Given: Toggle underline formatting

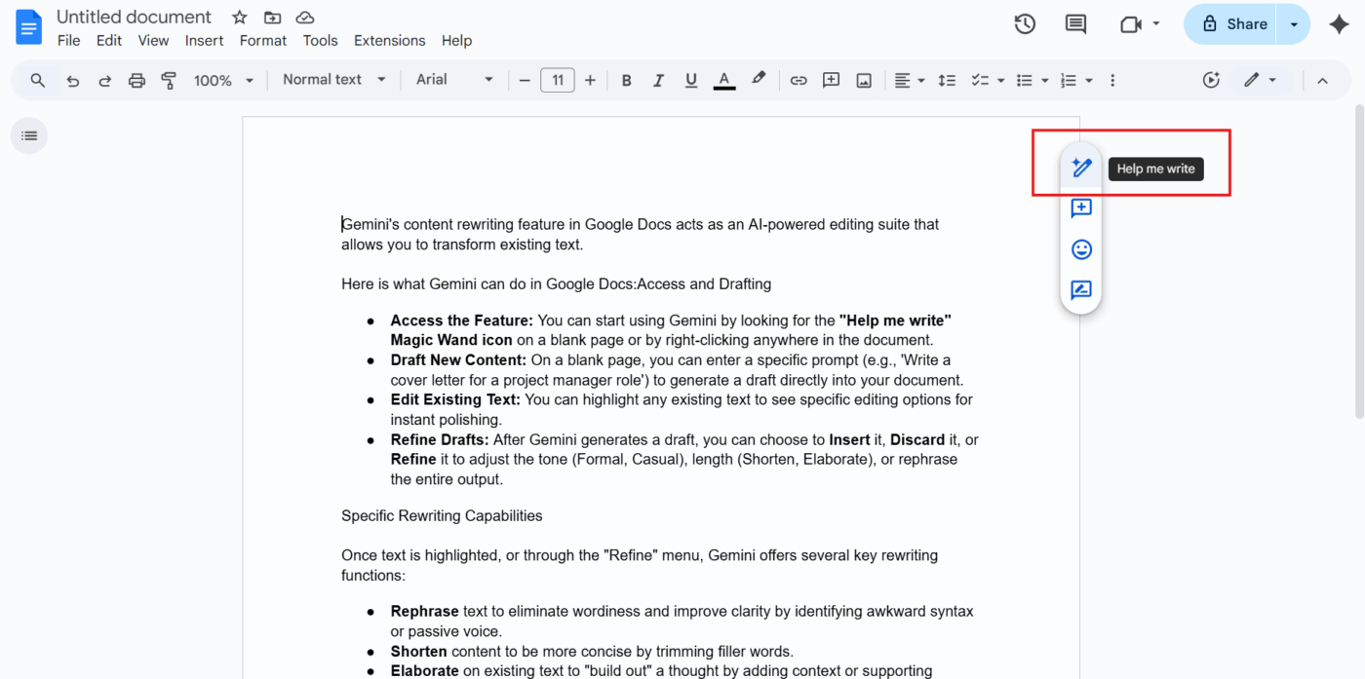Looking at the screenshot, I should click(690, 80).
